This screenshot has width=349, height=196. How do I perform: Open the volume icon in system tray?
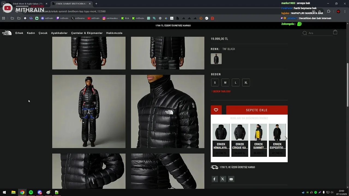[332, 192]
